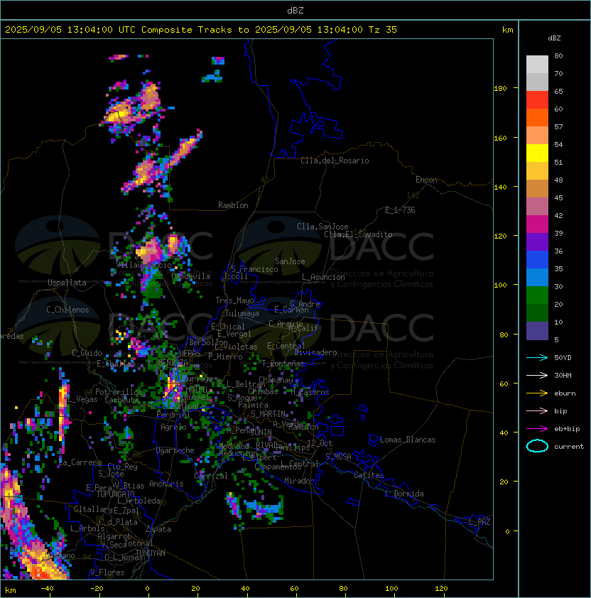Click the 'V_Flores' map label
The width and height of the screenshot is (591, 598).
[x=107, y=572]
